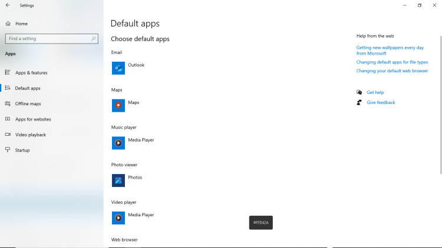Select Default apps in sidebar
The width and height of the screenshot is (442, 248).
[x=28, y=88]
